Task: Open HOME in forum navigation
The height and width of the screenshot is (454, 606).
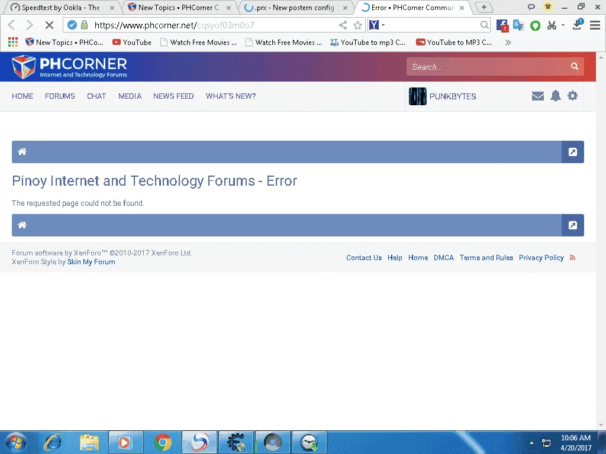Action: click(22, 96)
